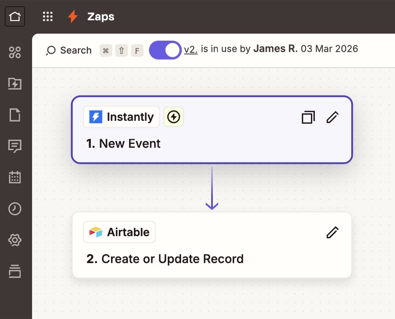Select the Airtable app badge
Viewport: 395px width, 319px height.
pyautogui.click(x=119, y=232)
